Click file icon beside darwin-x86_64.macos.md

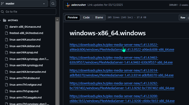[x=7, y=27]
